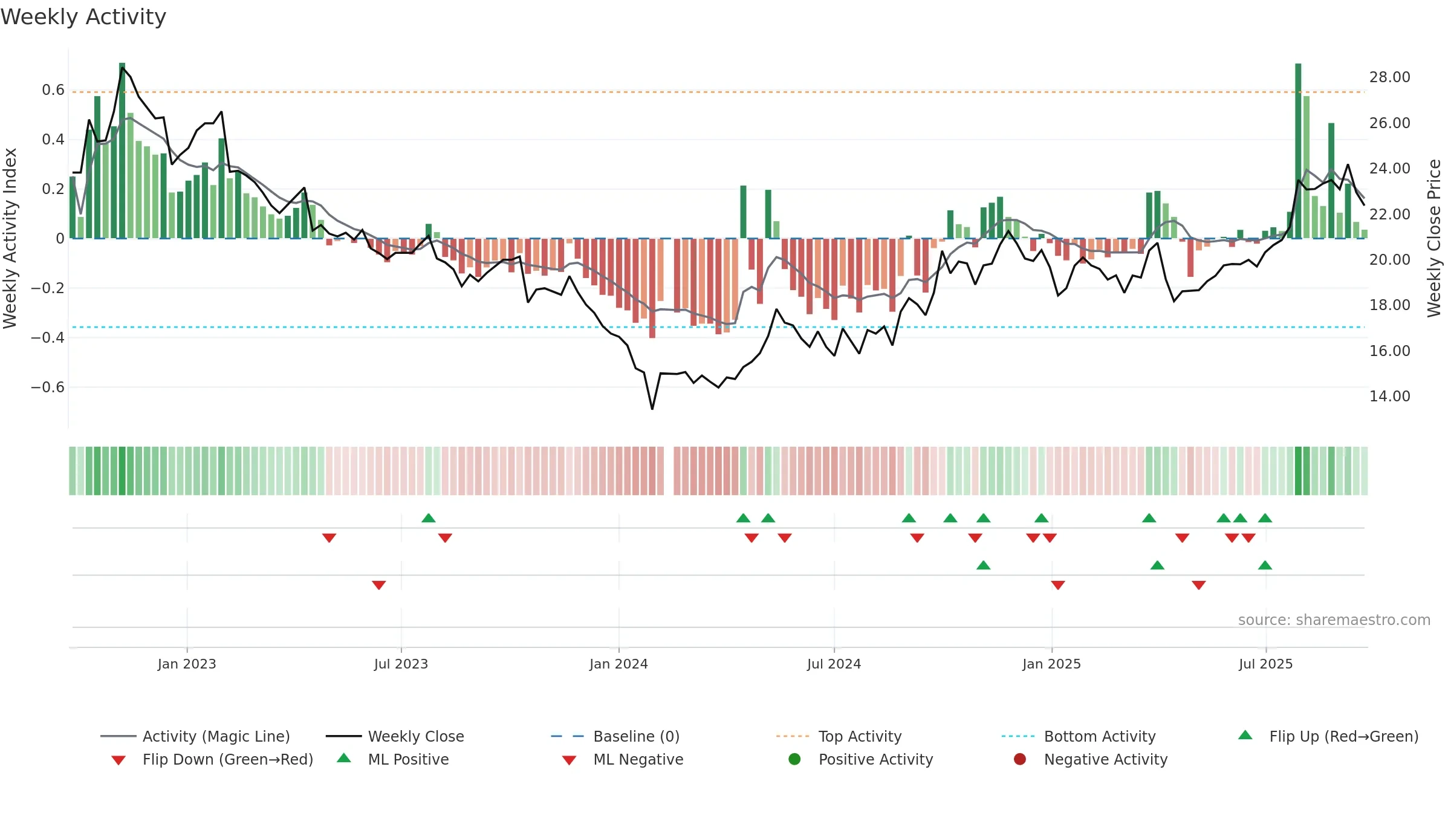Screen dimensions: 1451x816
Task: Click the Negative Activity red circle icon
Action: click(x=1020, y=759)
